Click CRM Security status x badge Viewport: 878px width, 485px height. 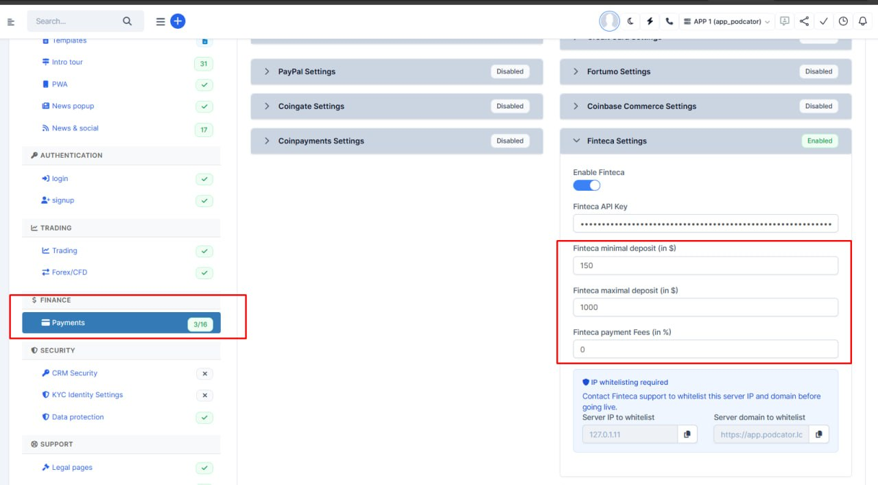[204, 374]
